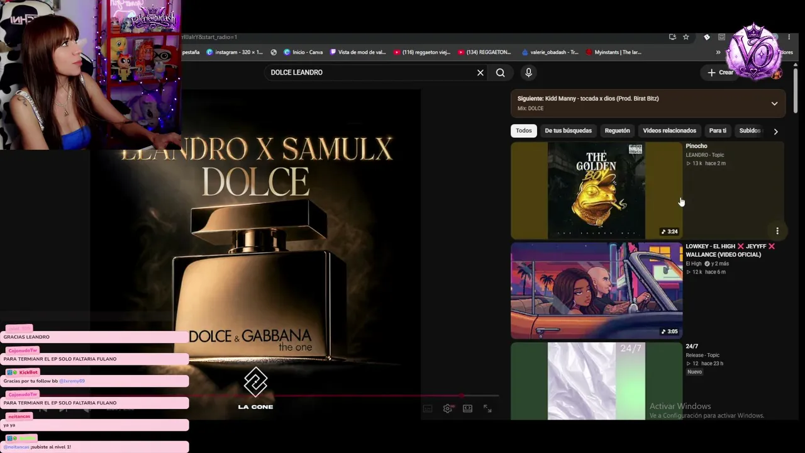Expand the Mix: DOLCE playlist panel
Image resolution: width=805 pixels, height=453 pixels.
774,103
